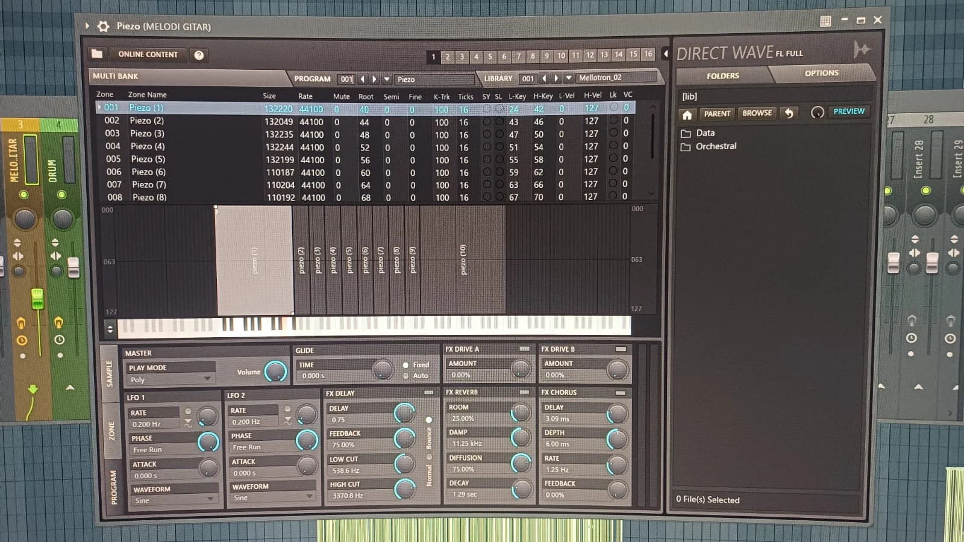The width and height of the screenshot is (964, 542).
Task: Select zone row Piezo (8)
Action: (x=368, y=198)
